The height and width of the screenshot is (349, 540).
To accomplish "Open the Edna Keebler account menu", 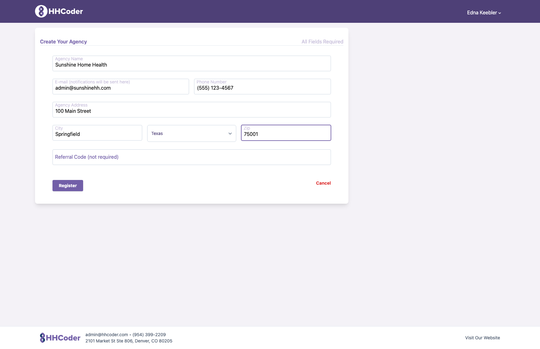I will click(484, 12).
